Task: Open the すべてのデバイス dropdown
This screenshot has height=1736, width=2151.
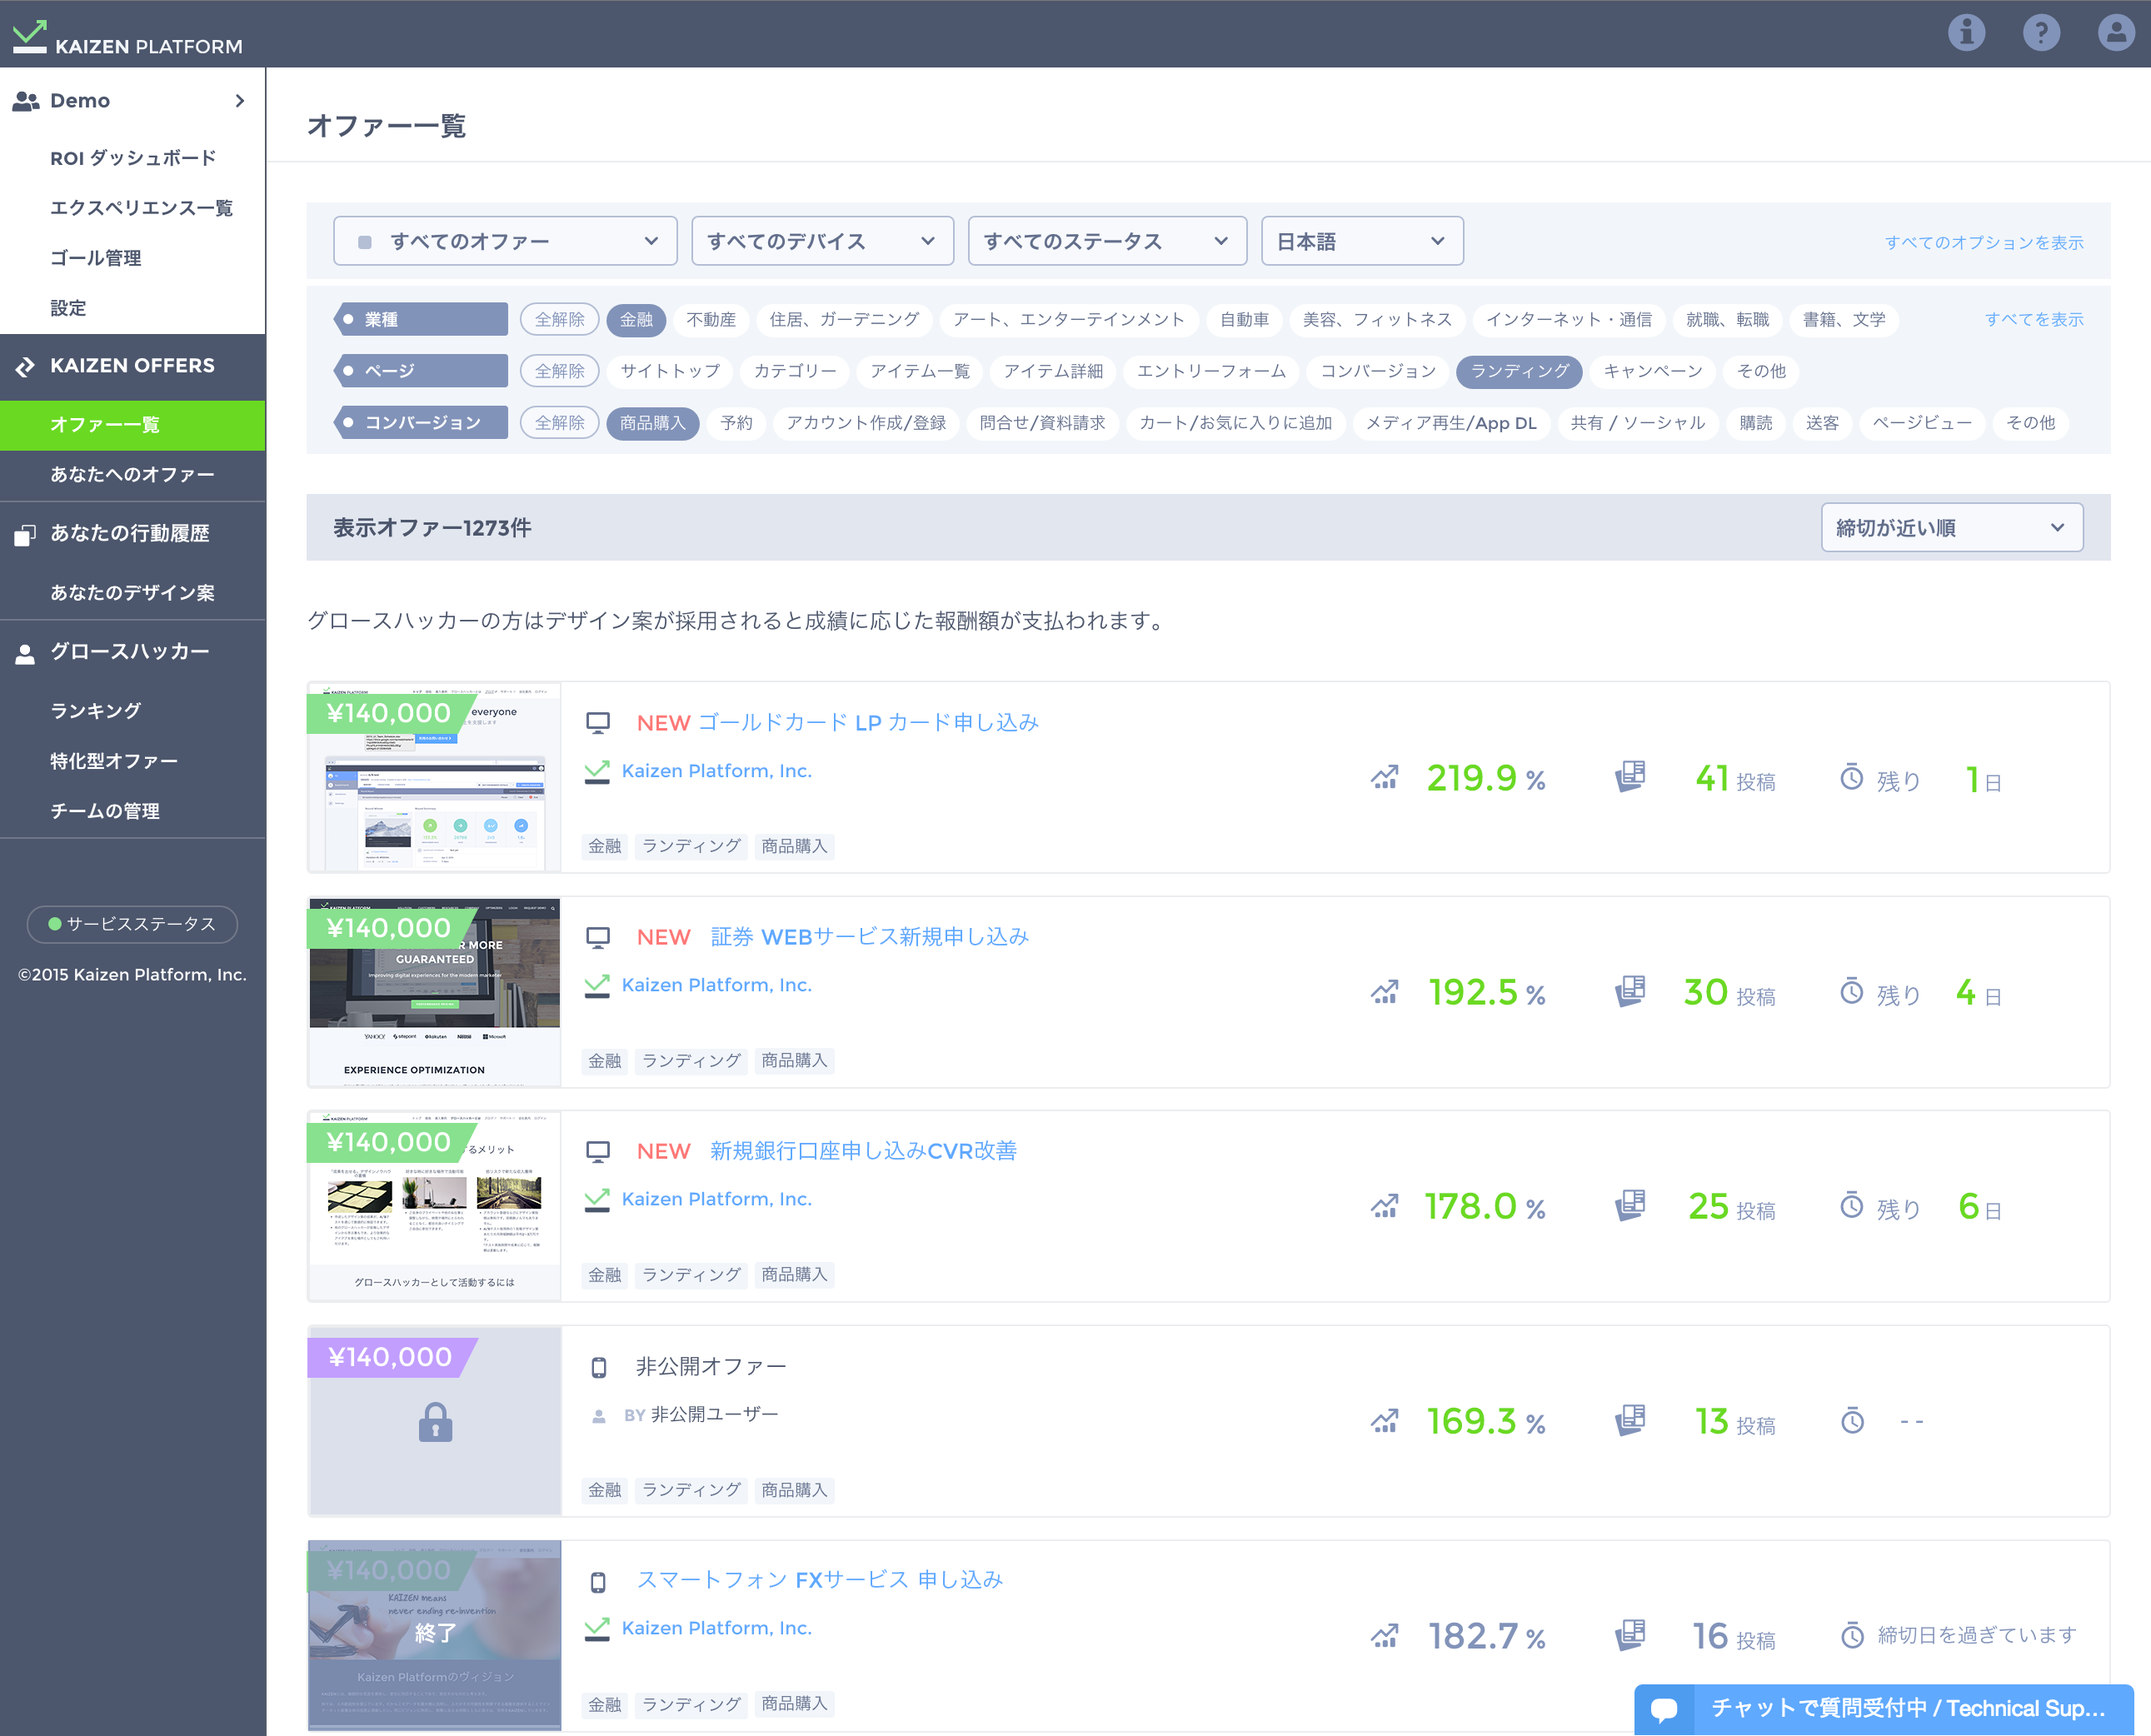Action: pos(822,241)
